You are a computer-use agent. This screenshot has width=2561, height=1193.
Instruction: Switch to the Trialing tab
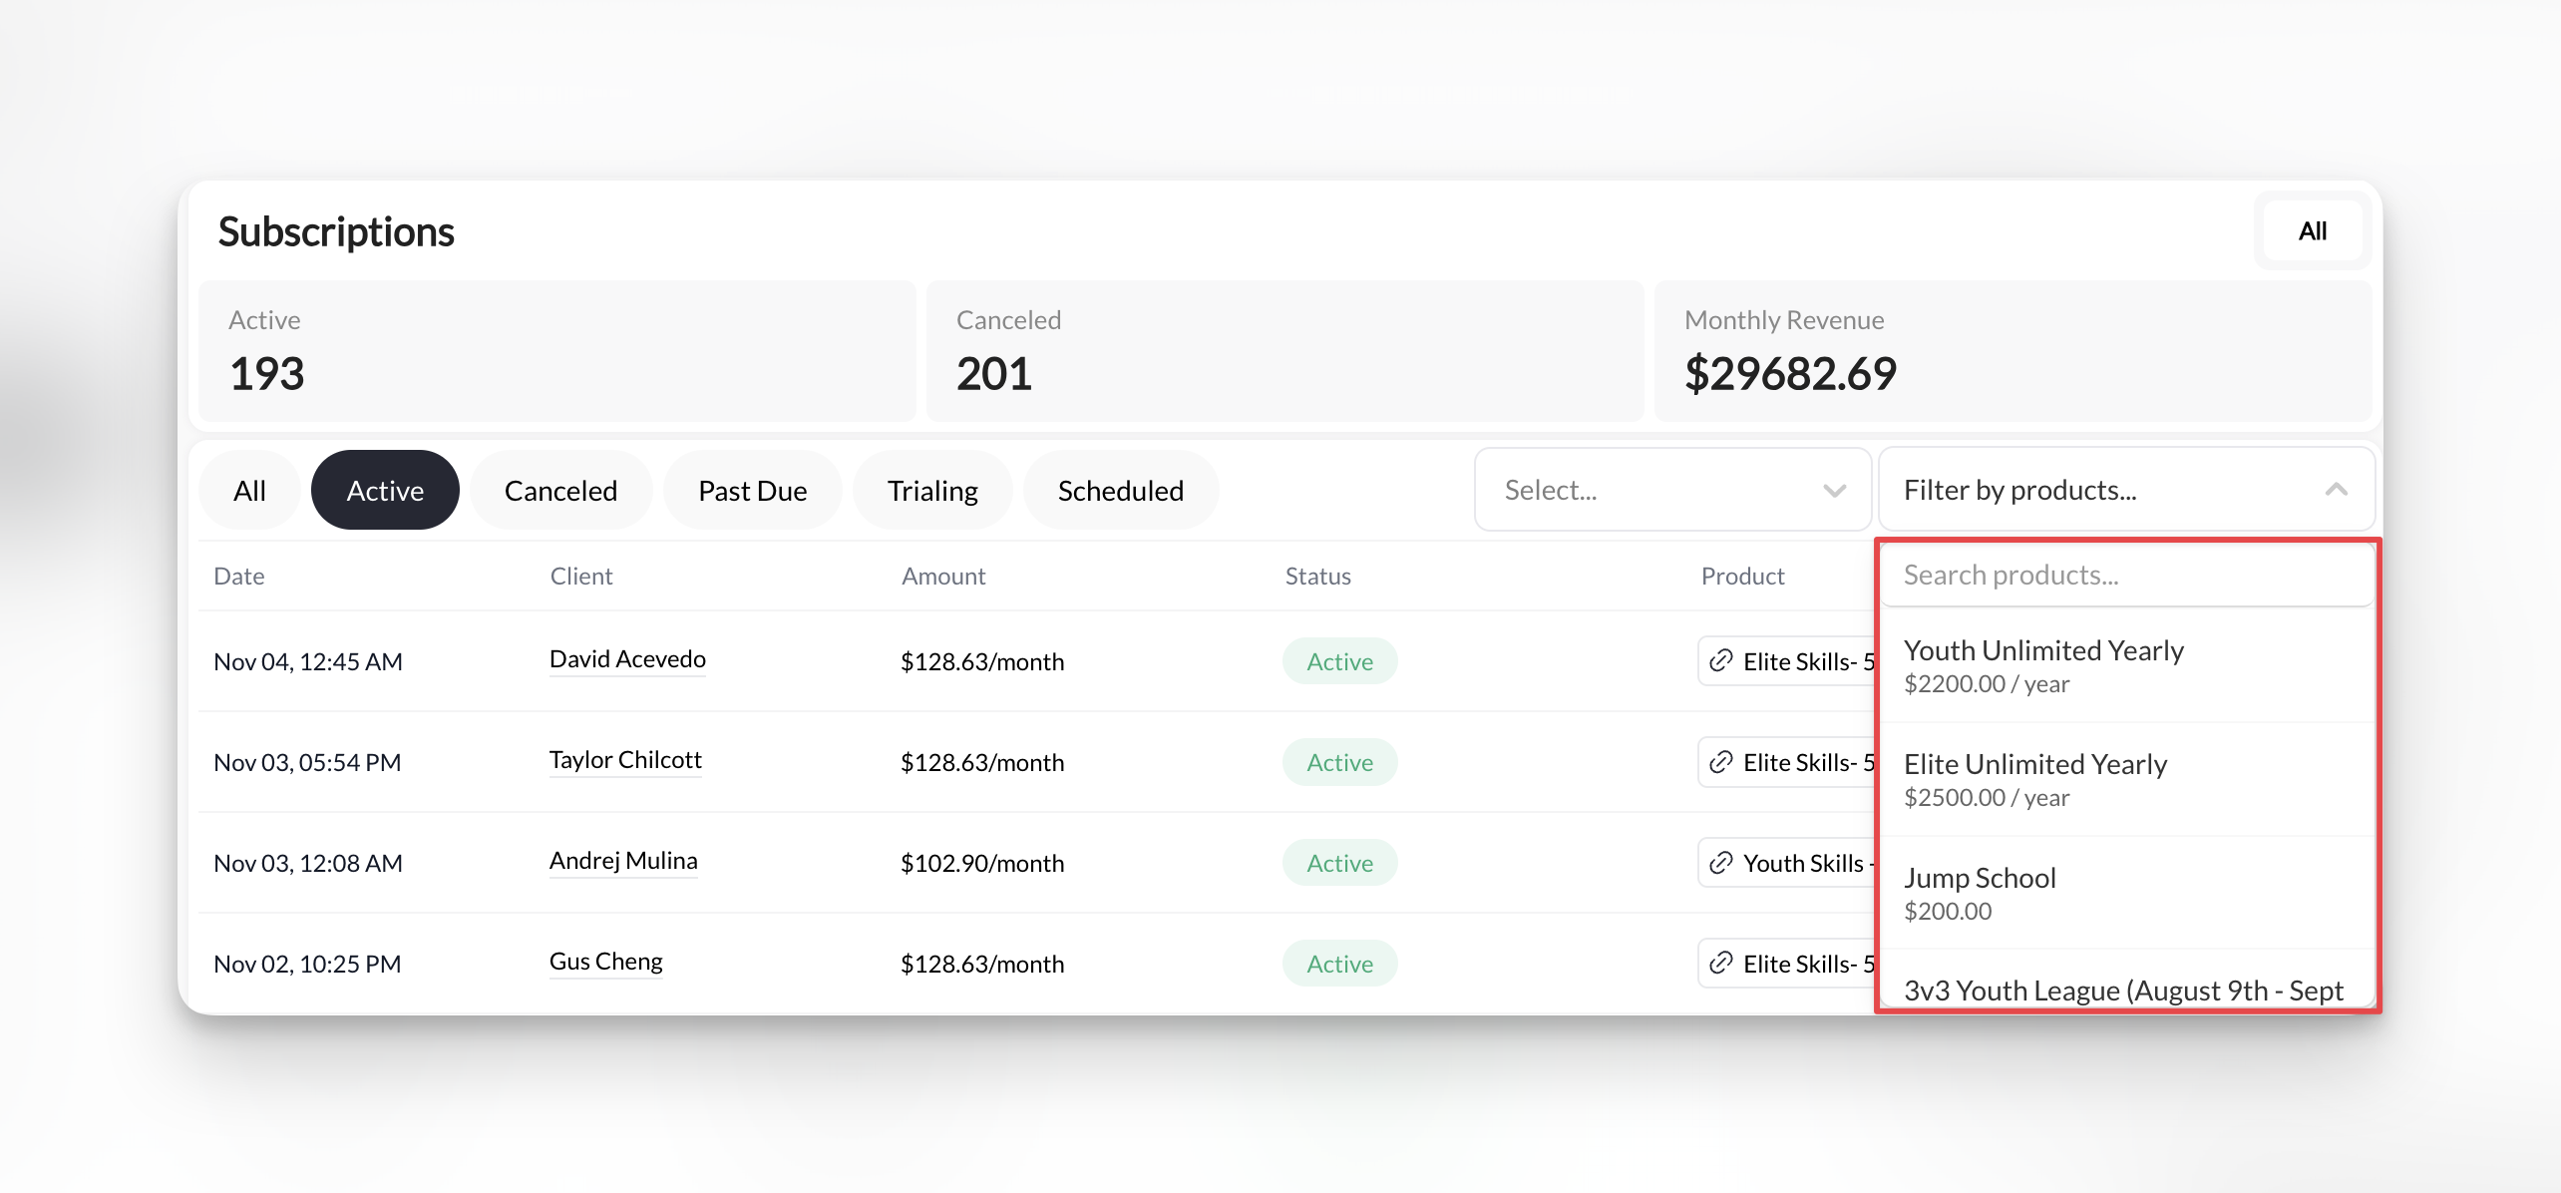(x=932, y=491)
